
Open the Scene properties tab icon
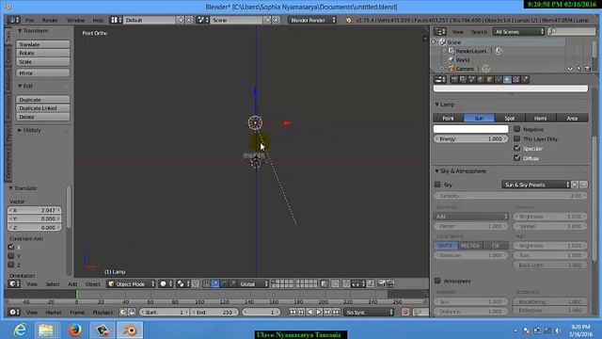pos(472,79)
